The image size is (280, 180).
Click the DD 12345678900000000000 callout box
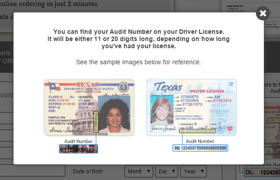[x=200, y=148]
